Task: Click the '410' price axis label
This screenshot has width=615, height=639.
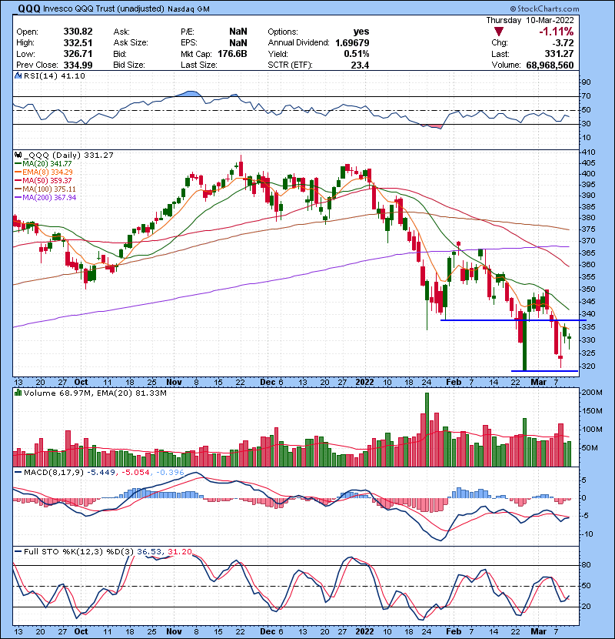Action: [588, 152]
